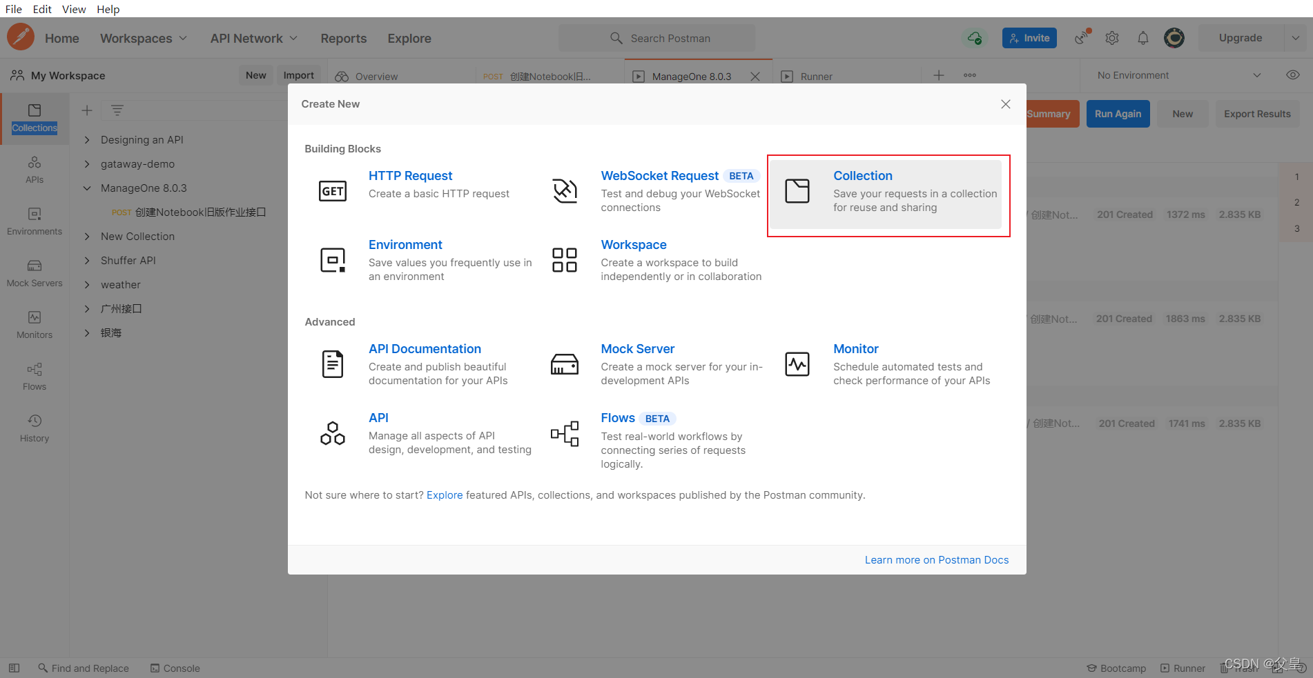This screenshot has width=1313, height=678.
Task: Open the View menu
Action: 74,9
